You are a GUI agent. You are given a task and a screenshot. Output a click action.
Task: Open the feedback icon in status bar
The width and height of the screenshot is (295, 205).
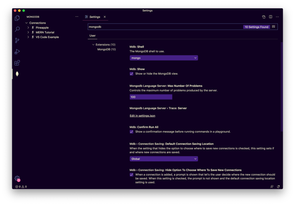(x=272, y=187)
